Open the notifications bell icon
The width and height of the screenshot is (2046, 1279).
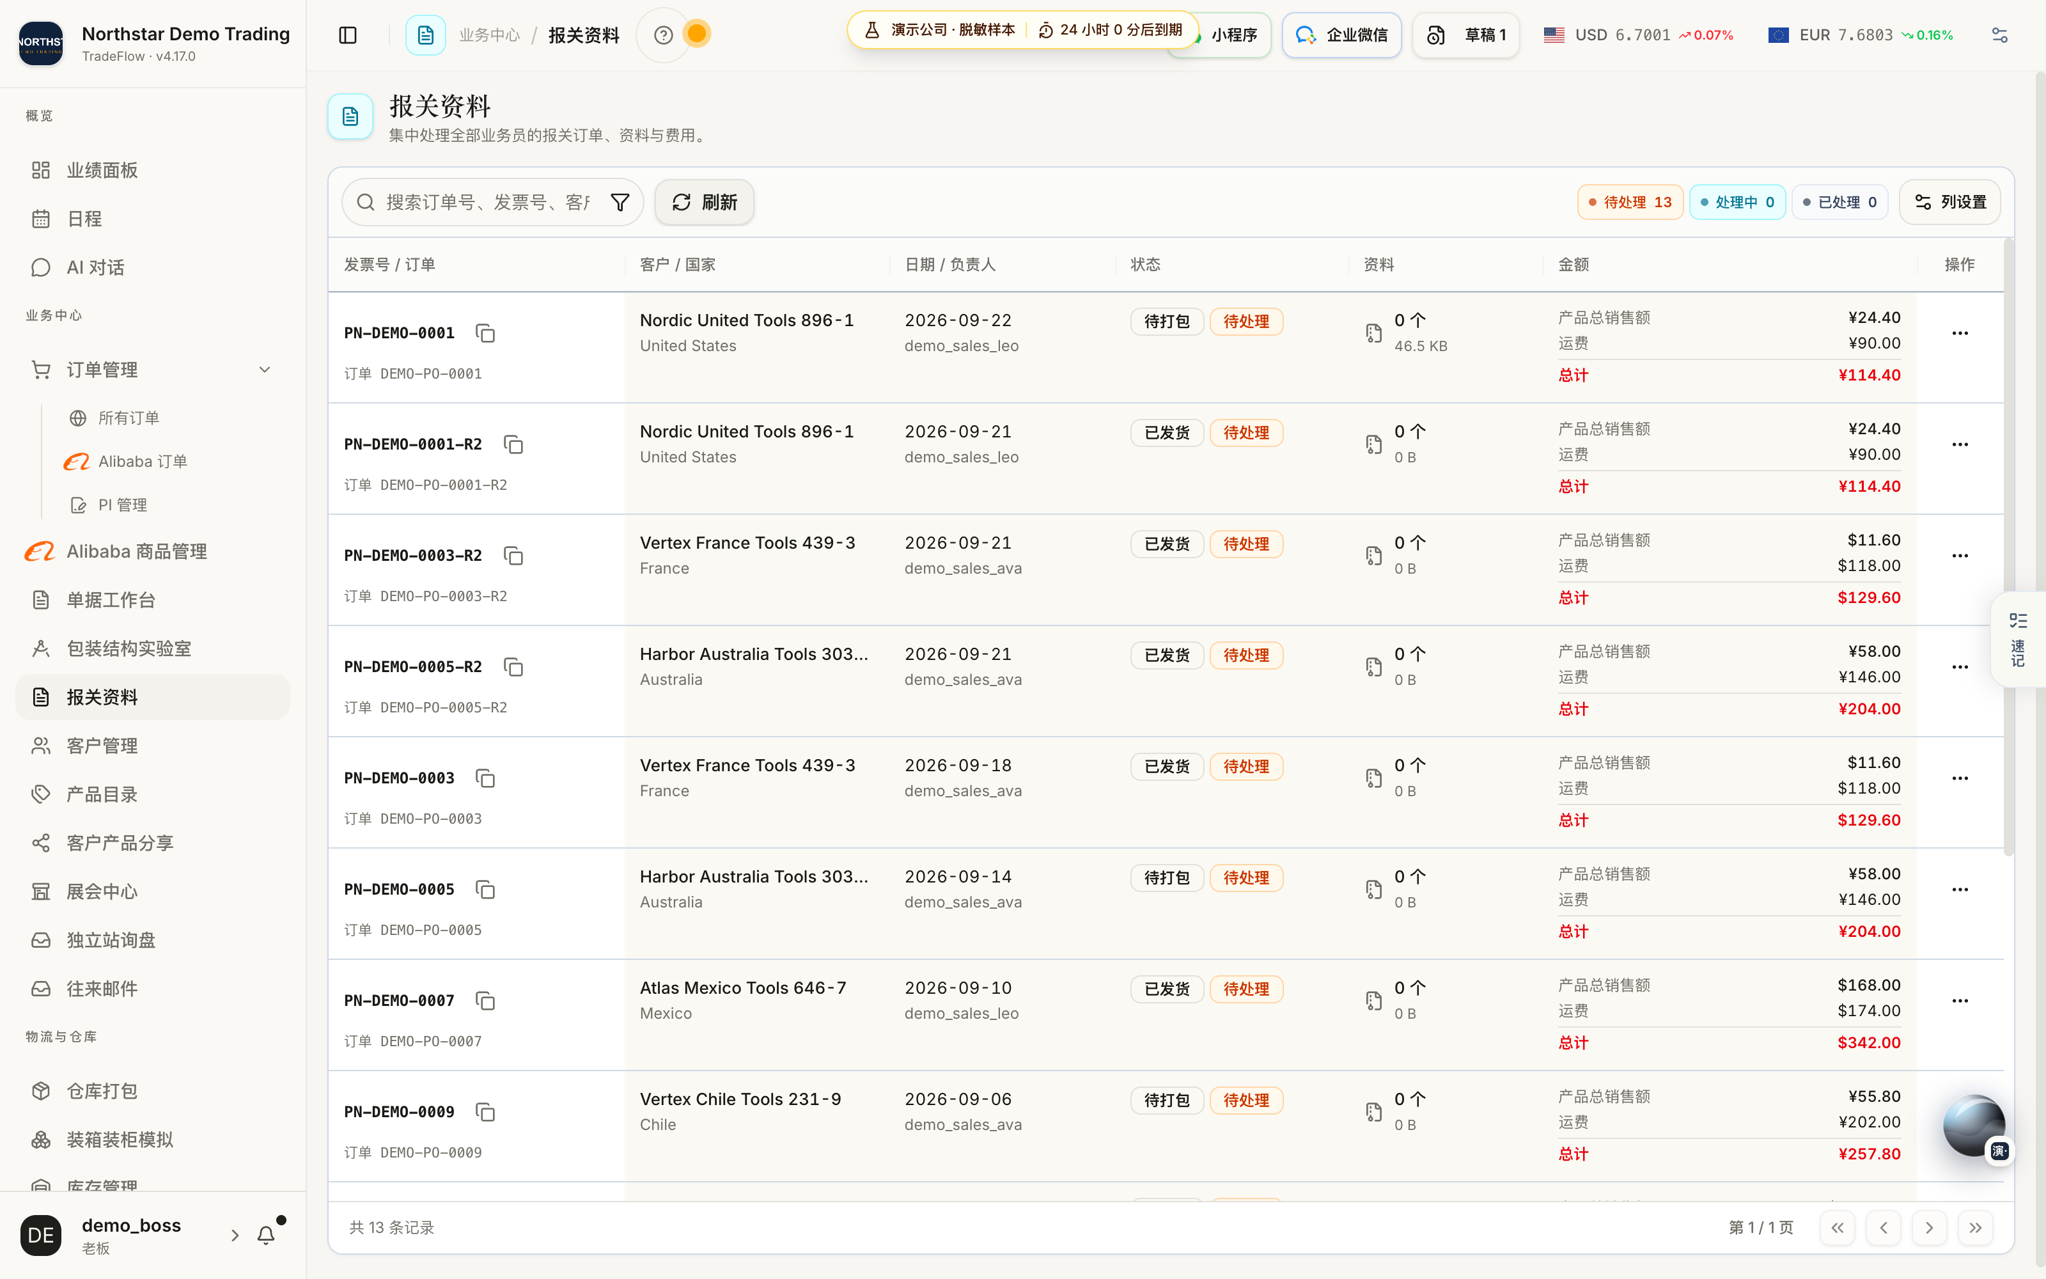point(267,1235)
